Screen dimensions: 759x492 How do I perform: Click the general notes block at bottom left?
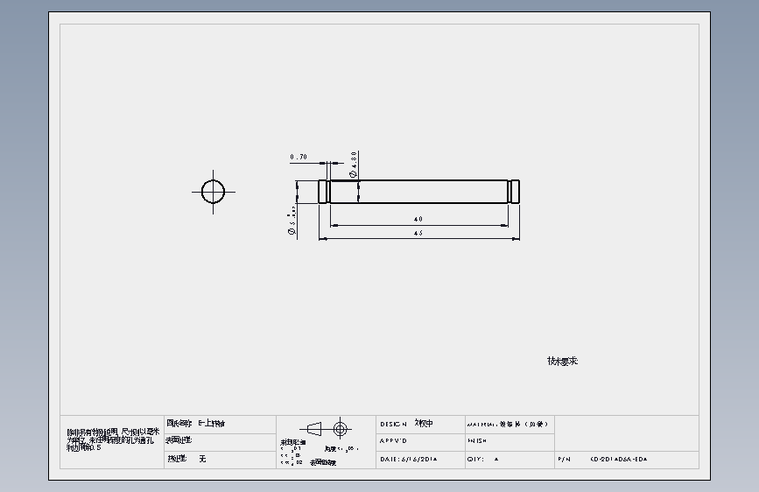click(x=112, y=439)
